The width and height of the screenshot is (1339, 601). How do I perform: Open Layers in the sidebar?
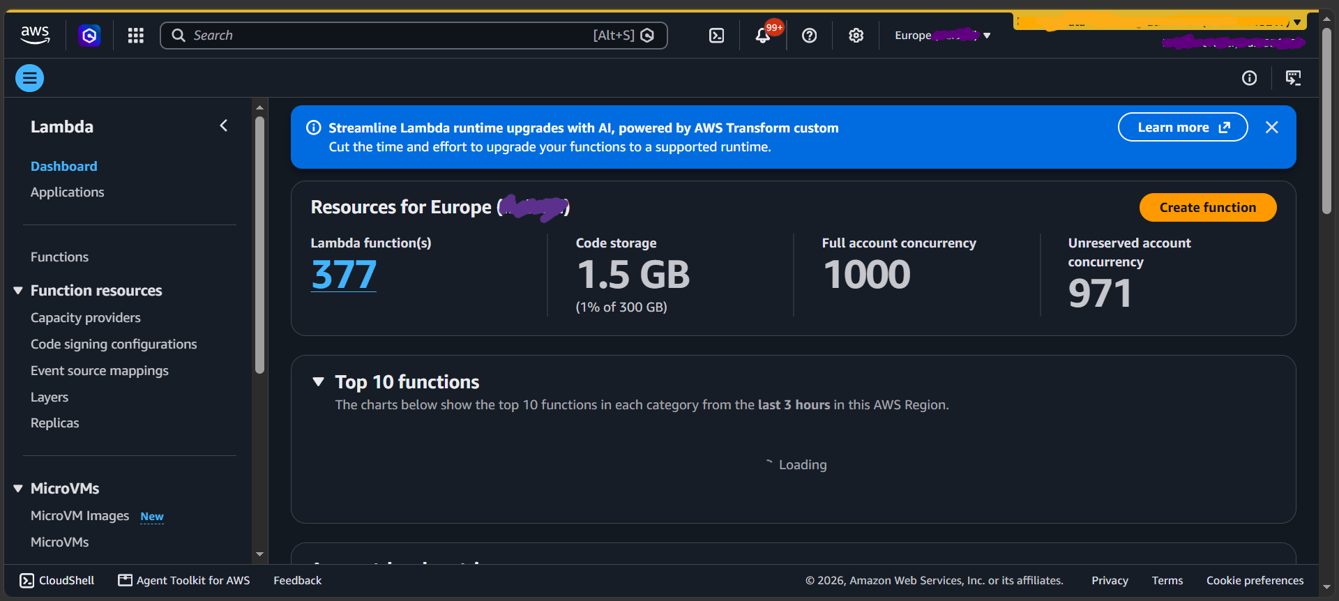(x=50, y=397)
